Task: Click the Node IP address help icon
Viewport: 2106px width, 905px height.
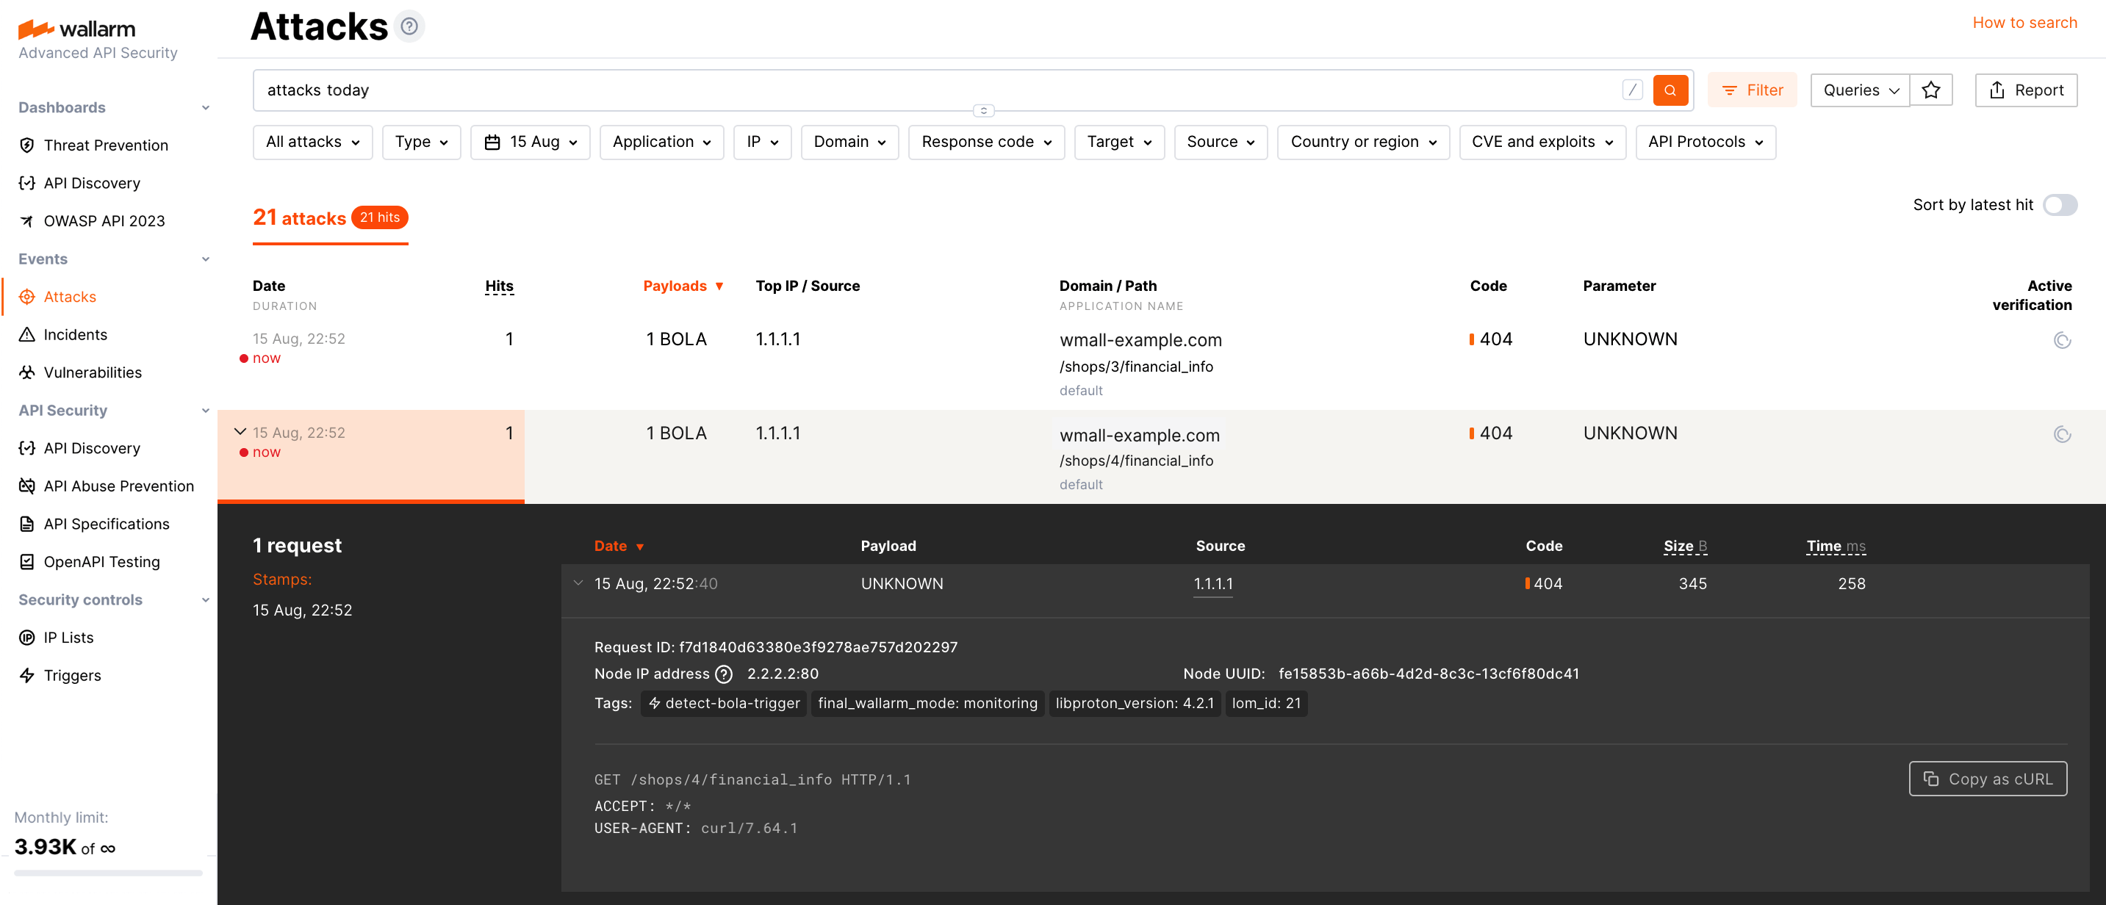Action: click(x=724, y=674)
